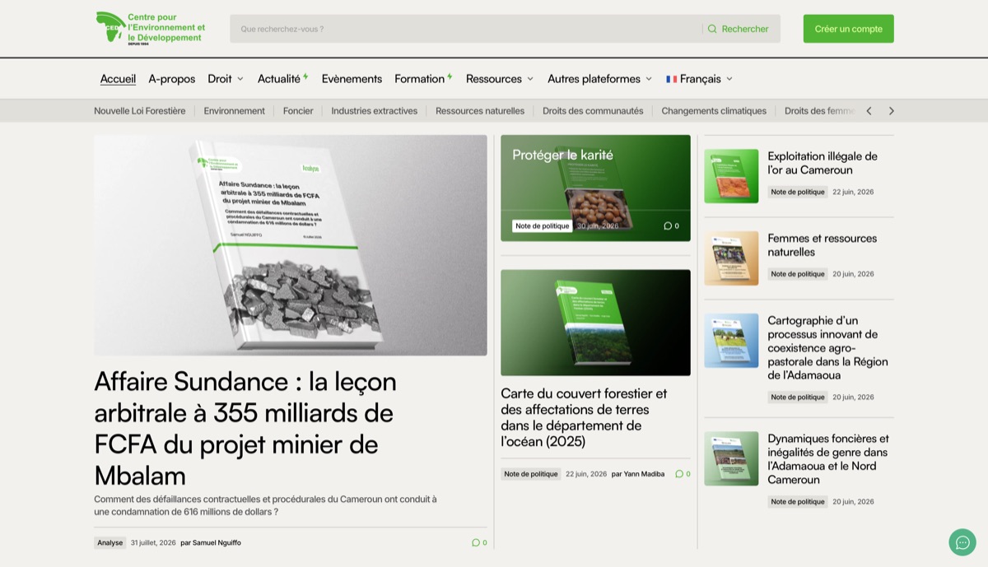This screenshot has width=988, height=567.
Task: Open Dynamiques foncières et inégalités article
Action: [x=827, y=459]
